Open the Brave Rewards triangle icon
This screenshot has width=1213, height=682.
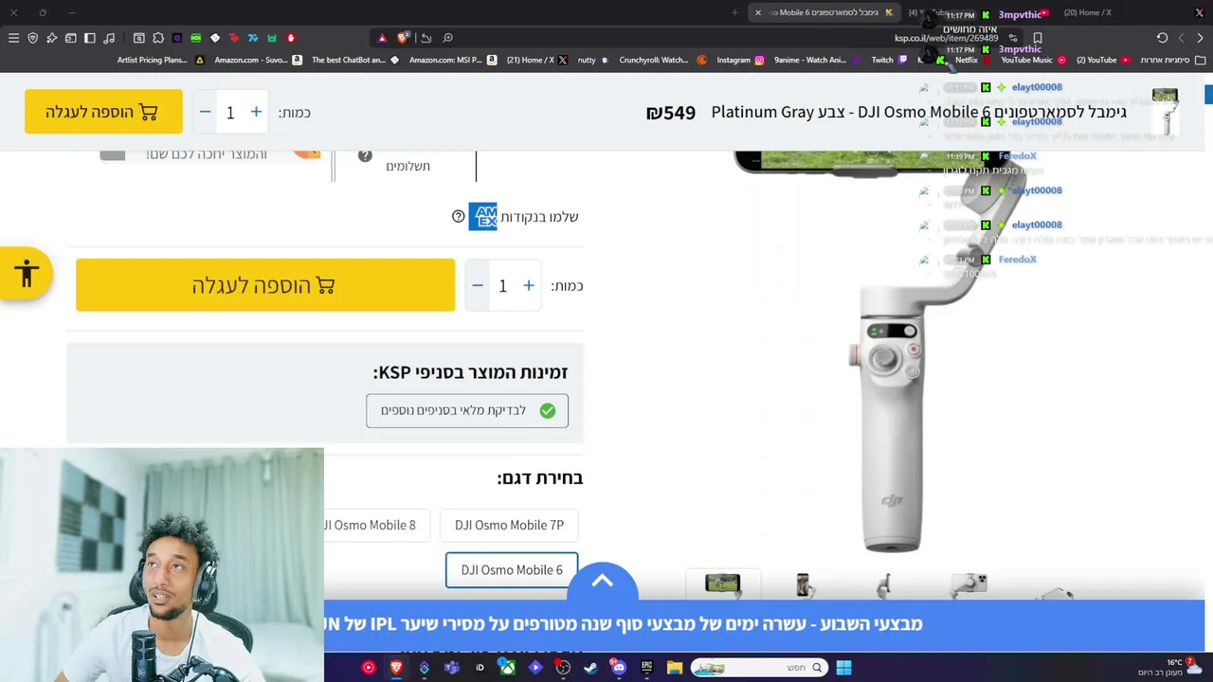click(x=382, y=38)
